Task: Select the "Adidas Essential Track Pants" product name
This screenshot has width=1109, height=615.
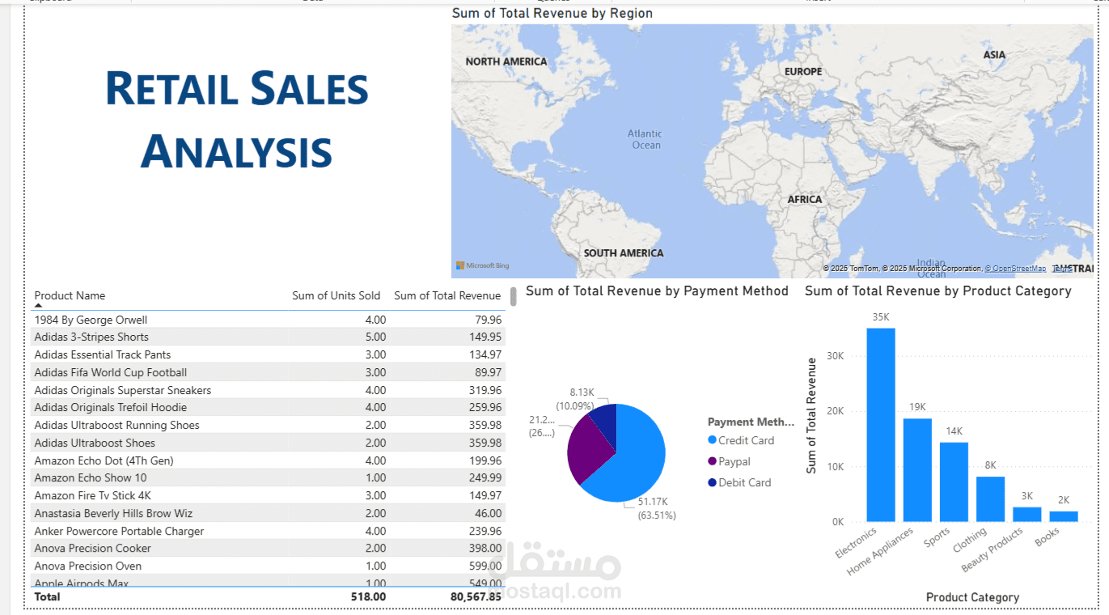Action: [103, 354]
